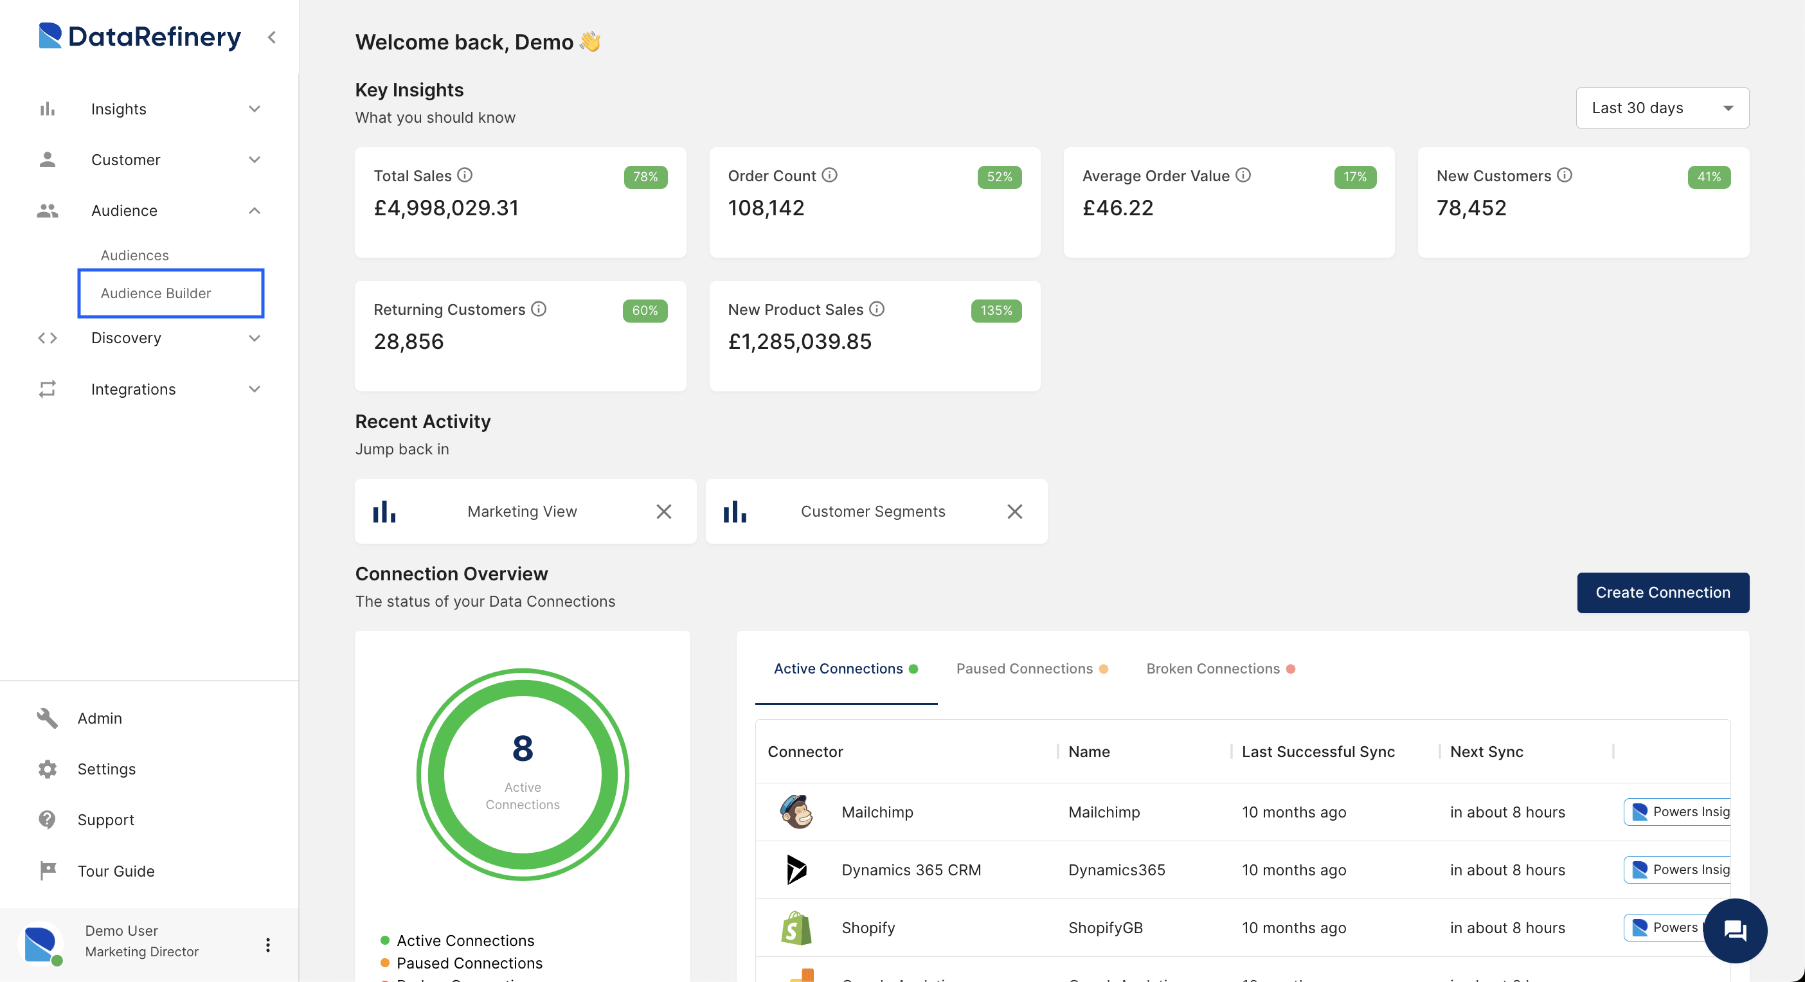1805x982 pixels.
Task: Click the Audience group icon
Action: [47, 210]
